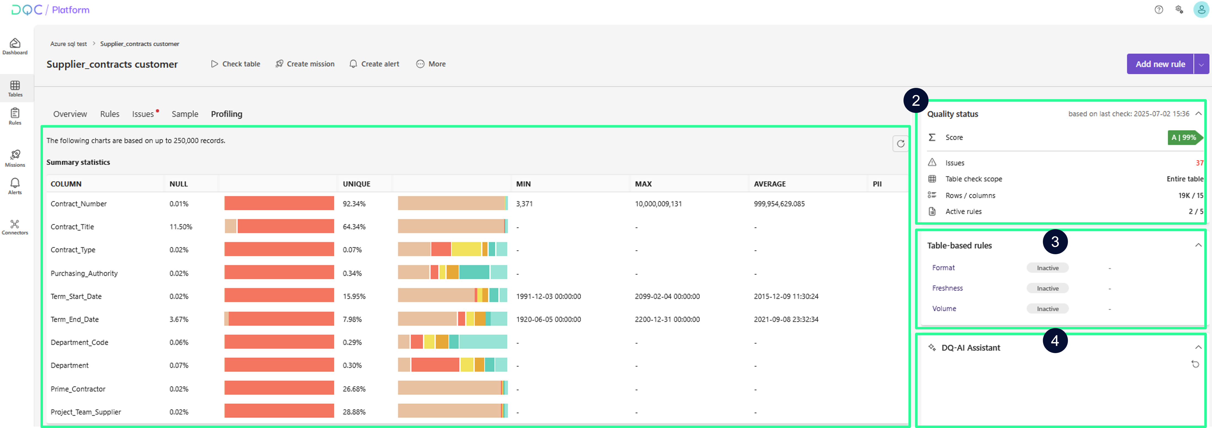
Task: Open the Freshness rule link
Action: click(x=947, y=288)
